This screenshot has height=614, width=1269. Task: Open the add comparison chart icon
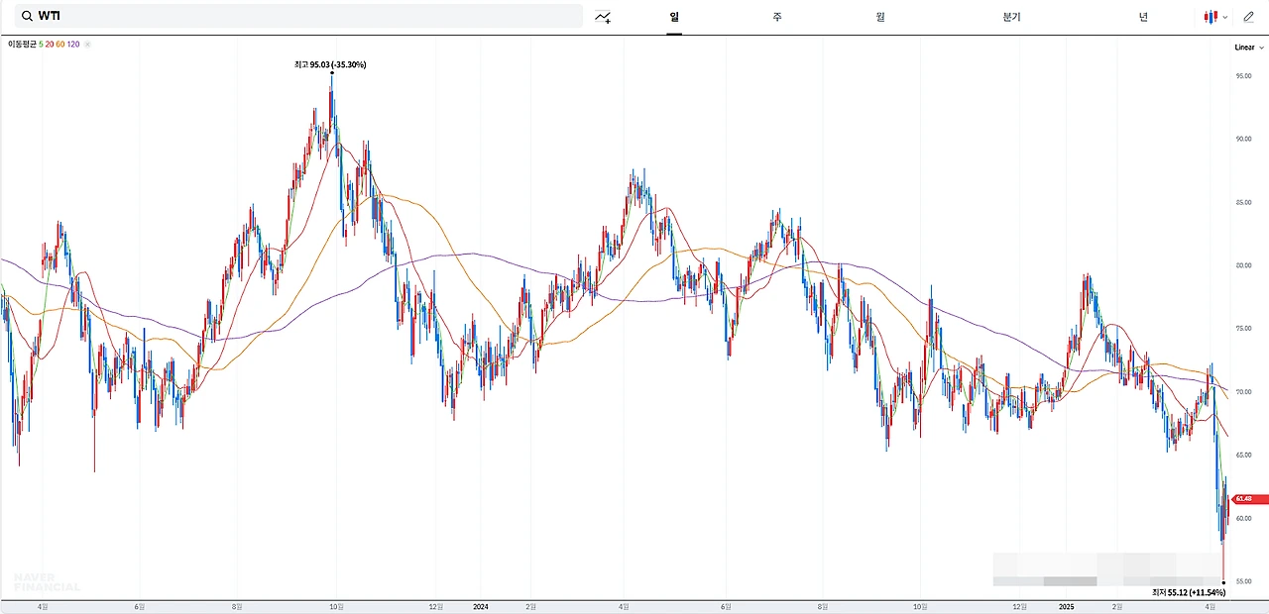coord(603,17)
